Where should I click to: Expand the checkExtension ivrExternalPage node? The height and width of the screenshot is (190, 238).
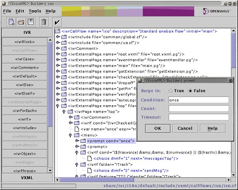(x=58, y=77)
